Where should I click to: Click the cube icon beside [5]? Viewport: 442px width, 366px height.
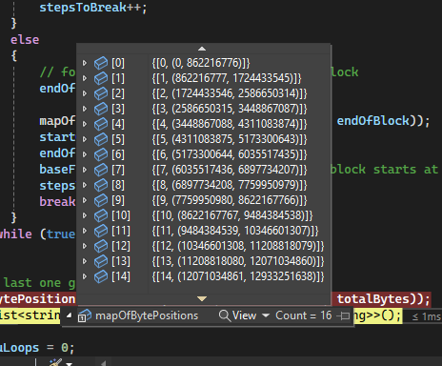click(x=101, y=139)
